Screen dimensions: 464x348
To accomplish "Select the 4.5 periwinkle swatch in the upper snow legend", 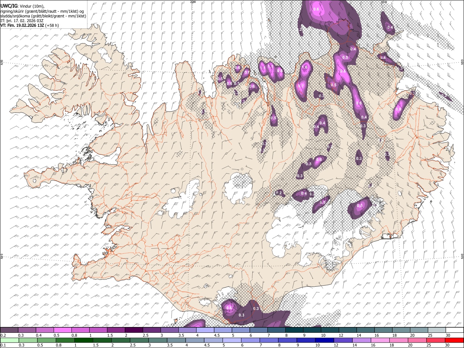I will [223, 330].
